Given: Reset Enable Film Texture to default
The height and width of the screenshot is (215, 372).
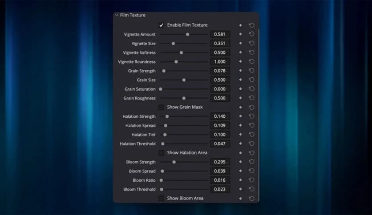Looking at the screenshot, I should [252, 25].
